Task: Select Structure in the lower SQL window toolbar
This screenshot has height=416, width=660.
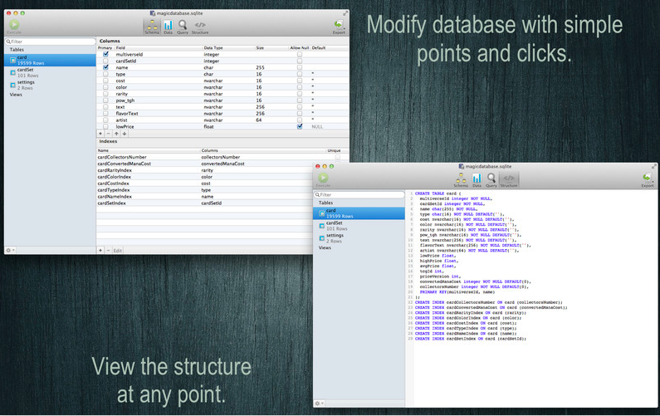Action: pyautogui.click(x=508, y=180)
